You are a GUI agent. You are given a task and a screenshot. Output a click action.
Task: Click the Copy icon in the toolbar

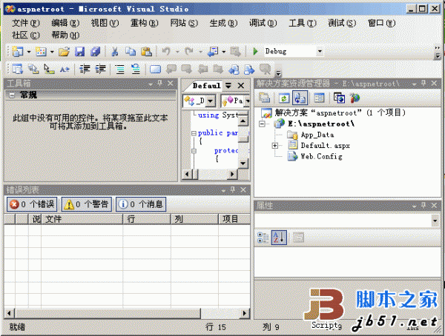(x=131, y=52)
